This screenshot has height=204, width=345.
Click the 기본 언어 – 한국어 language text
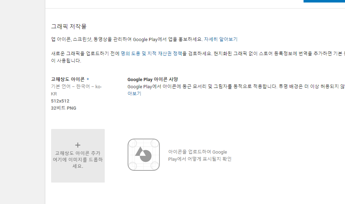[x=76, y=86]
